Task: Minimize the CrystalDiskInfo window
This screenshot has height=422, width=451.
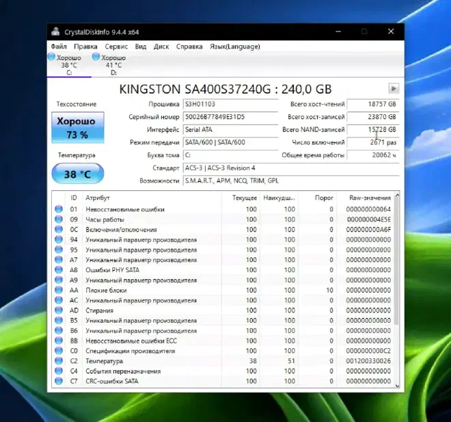Action: coord(338,31)
